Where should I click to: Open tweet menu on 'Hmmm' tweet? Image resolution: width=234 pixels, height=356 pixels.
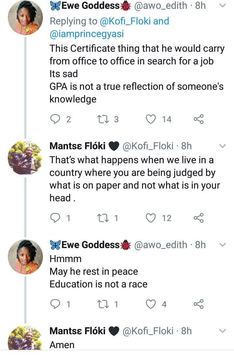click(223, 245)
